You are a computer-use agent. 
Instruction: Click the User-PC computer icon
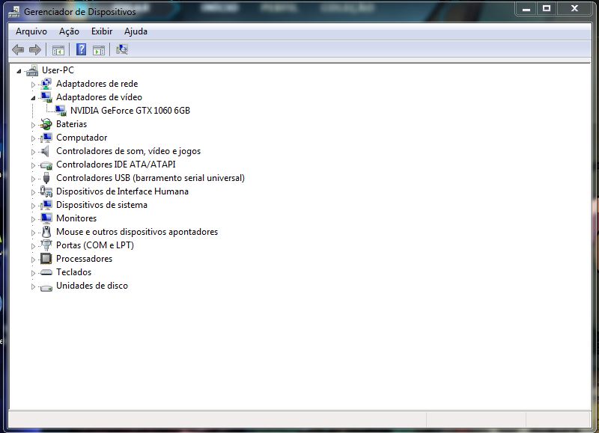(32, 70)
